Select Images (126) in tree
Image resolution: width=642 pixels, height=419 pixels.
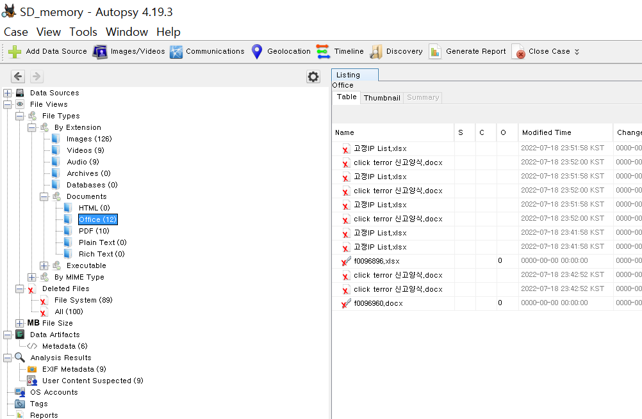(89, 139)
